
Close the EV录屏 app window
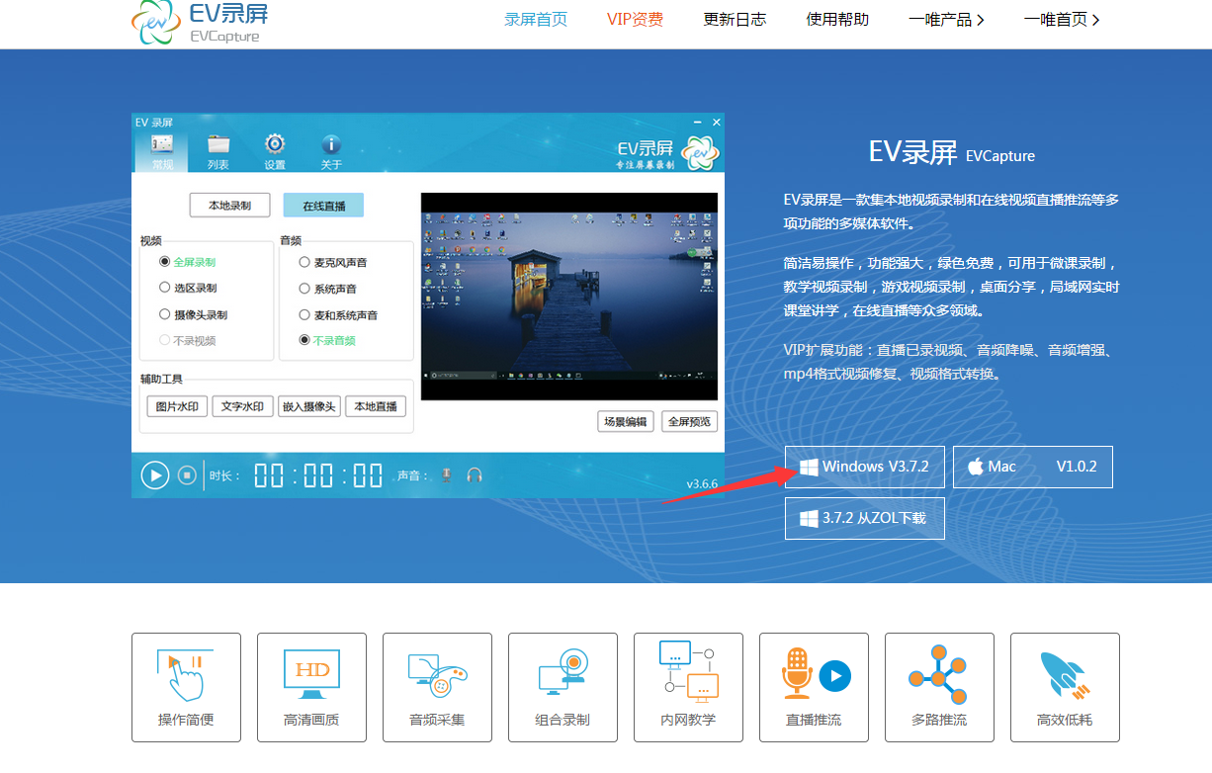point(717,122)
